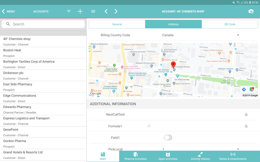Click the account Search field
260x162 pixels.
pos(43,24)
